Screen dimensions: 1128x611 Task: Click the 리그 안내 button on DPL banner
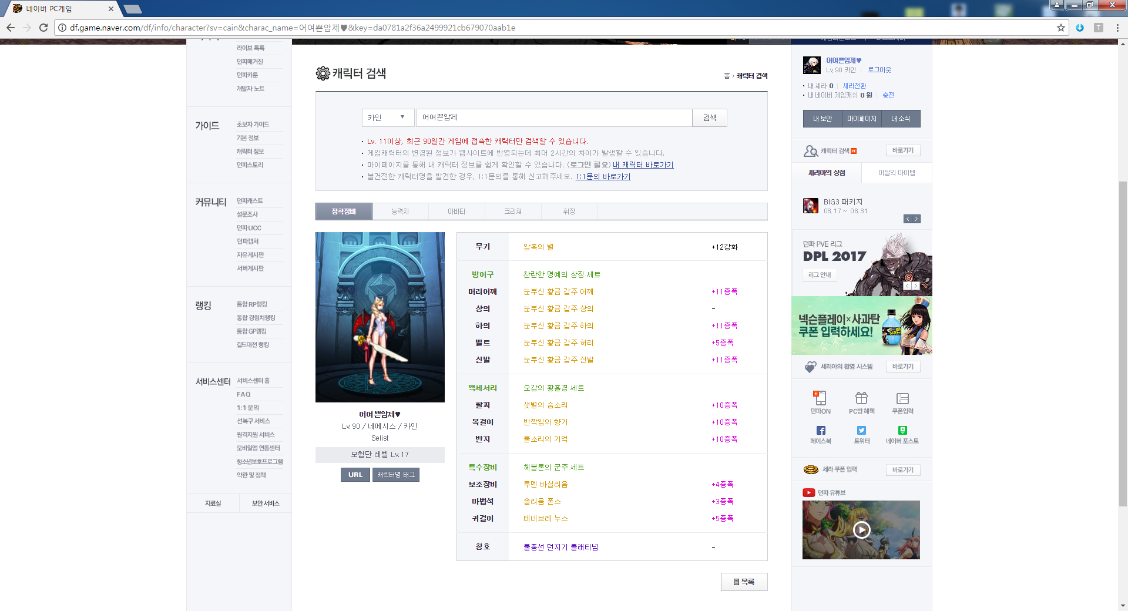tap(820, 275)
